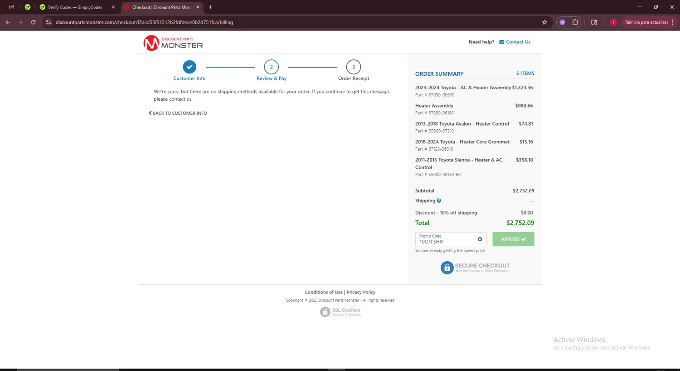680x371 pixels.
Task: Click the completed Customer Info step circle
Action: click(x=189, y=67)
